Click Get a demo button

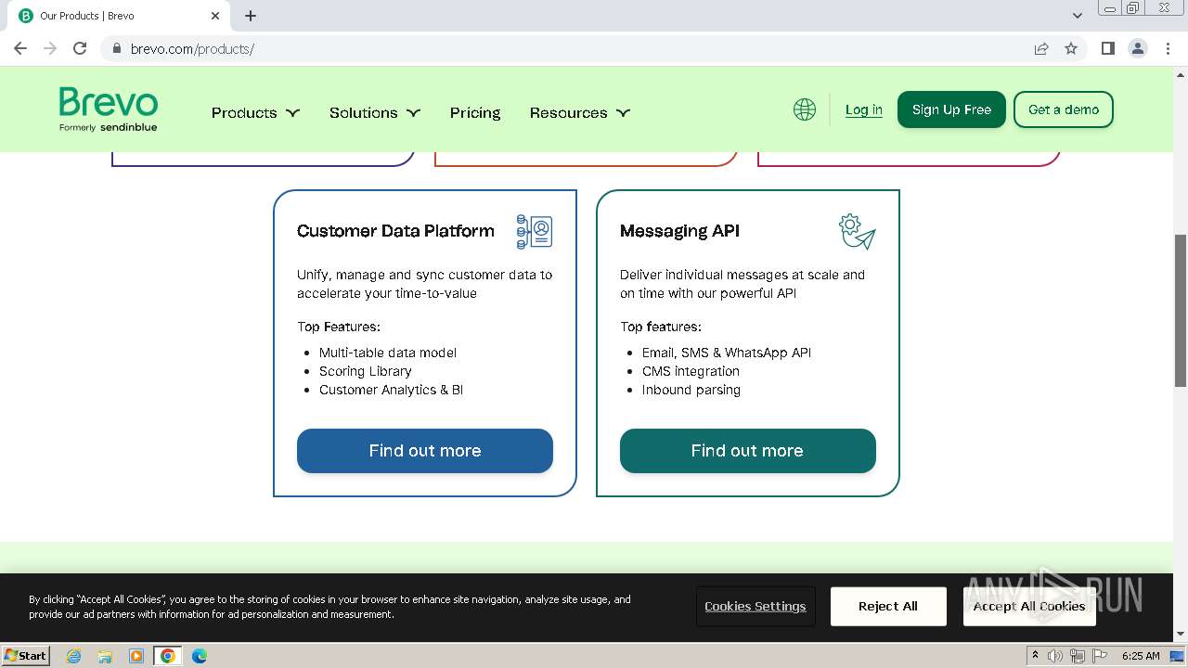[x=1064, y=109]
